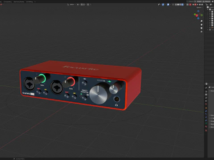The image size is (214, 160).
Task: Switch to wireframe viewport shading
Action: [x=176, y=4]
